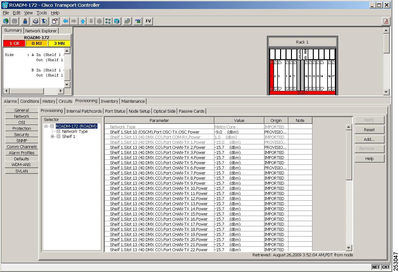The height and width of the screenshot is (272, 399).
Task: Click the Help button beside the table
Action: tap(369, 158)
